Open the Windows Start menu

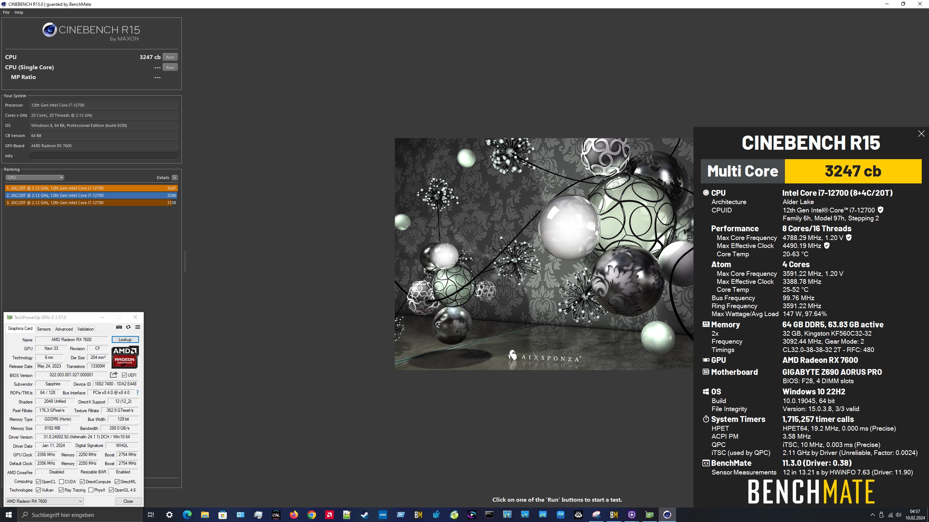tap(9, 515)
